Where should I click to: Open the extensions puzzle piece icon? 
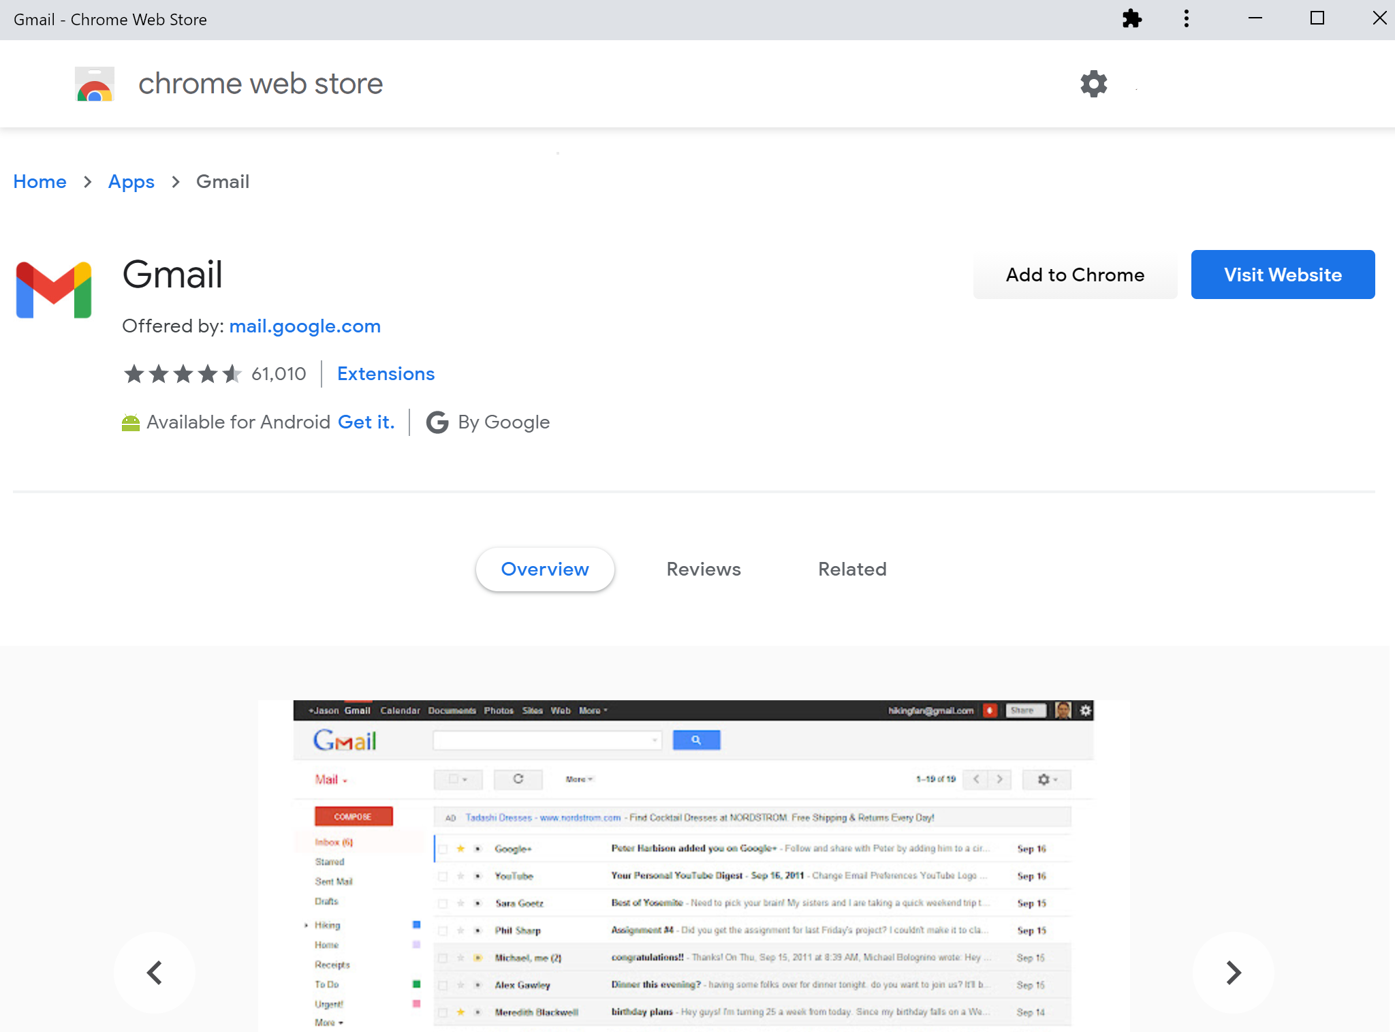[1131, 19]
